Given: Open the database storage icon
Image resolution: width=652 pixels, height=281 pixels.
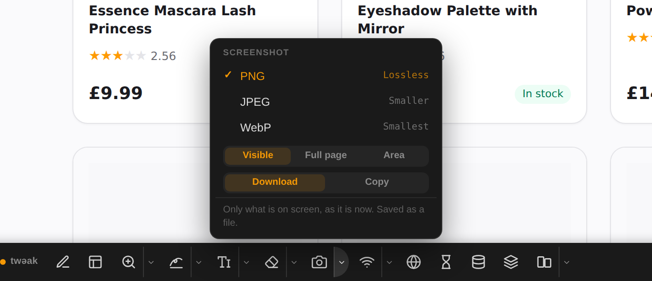Looking at the screenshot, I should [x=479, y=262].
